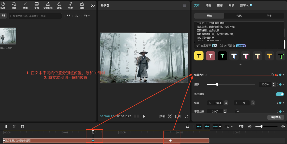Show more toolbar panels via double-chevron
This screenshot has width=287, height=144.
[93, 6]
